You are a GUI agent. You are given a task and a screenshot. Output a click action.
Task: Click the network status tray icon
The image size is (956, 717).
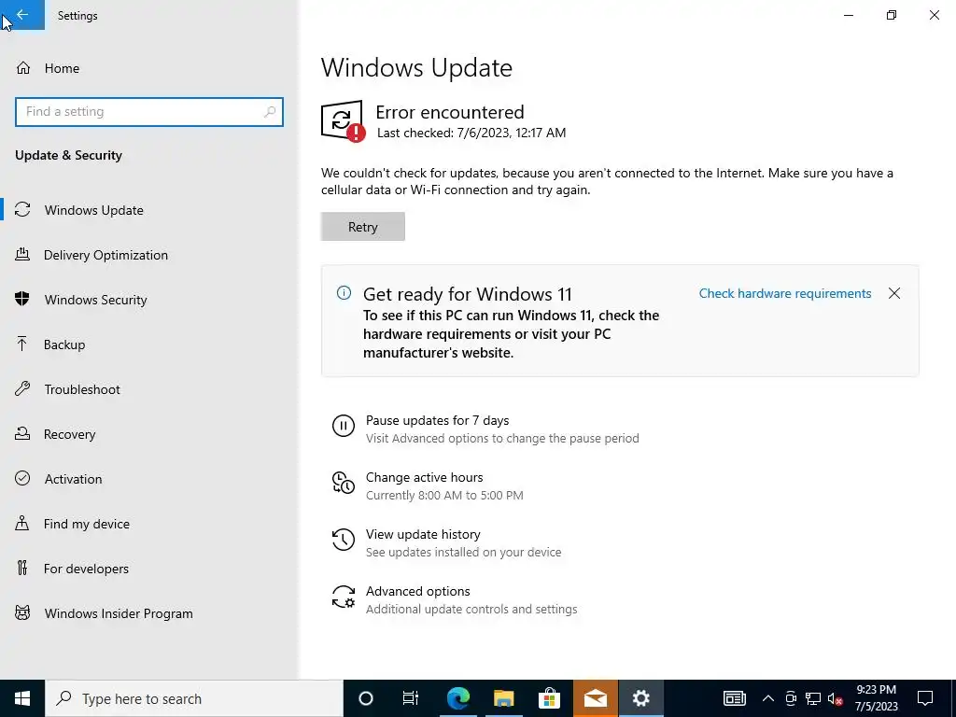[x=813, y=698]
